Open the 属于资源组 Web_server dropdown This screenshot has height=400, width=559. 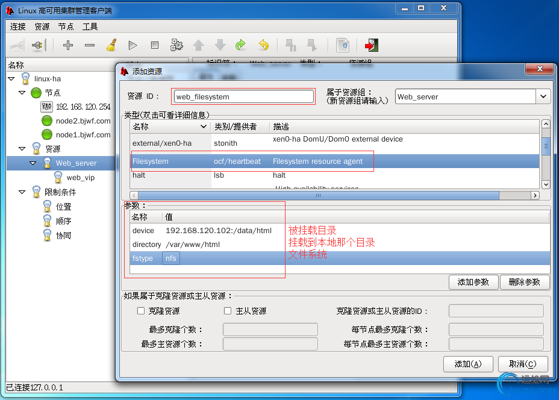(x=543, y=96)
